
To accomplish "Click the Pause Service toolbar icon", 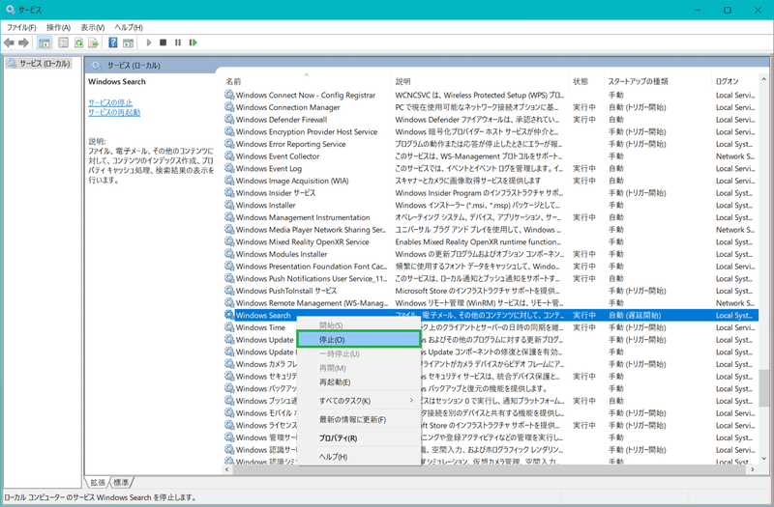I will 178,42.
